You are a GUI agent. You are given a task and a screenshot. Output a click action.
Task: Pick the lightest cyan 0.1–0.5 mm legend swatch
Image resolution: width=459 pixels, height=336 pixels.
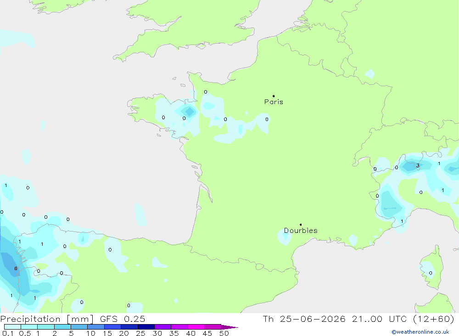(x=12, y=327)
